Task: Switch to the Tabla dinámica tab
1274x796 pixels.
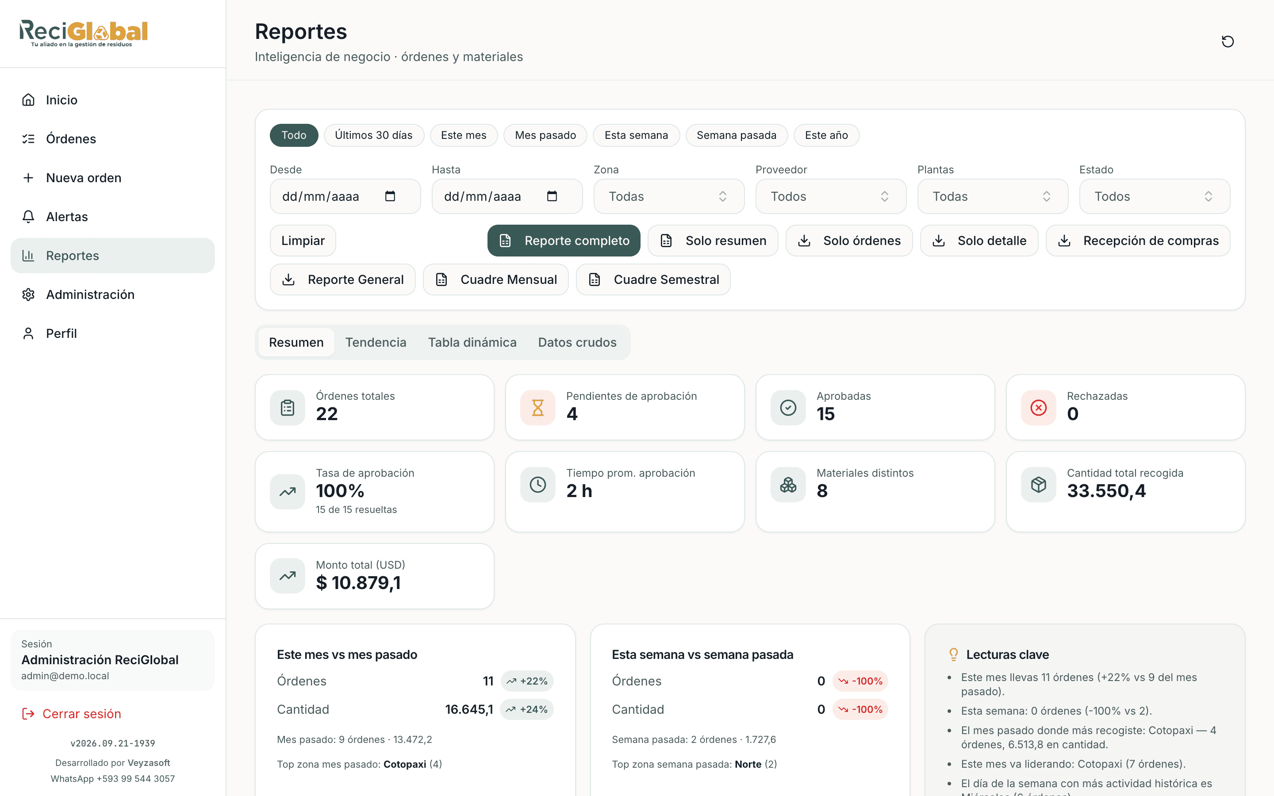Action: pos(472,342)
